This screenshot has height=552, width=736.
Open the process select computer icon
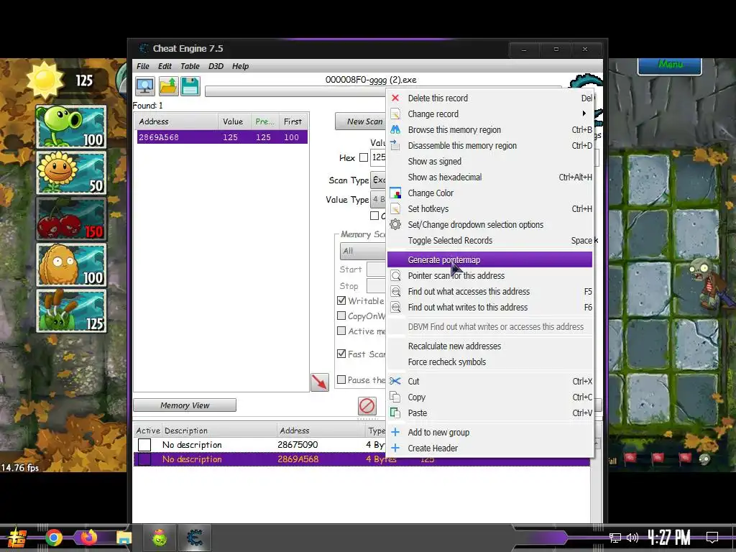tap(145, 86)
